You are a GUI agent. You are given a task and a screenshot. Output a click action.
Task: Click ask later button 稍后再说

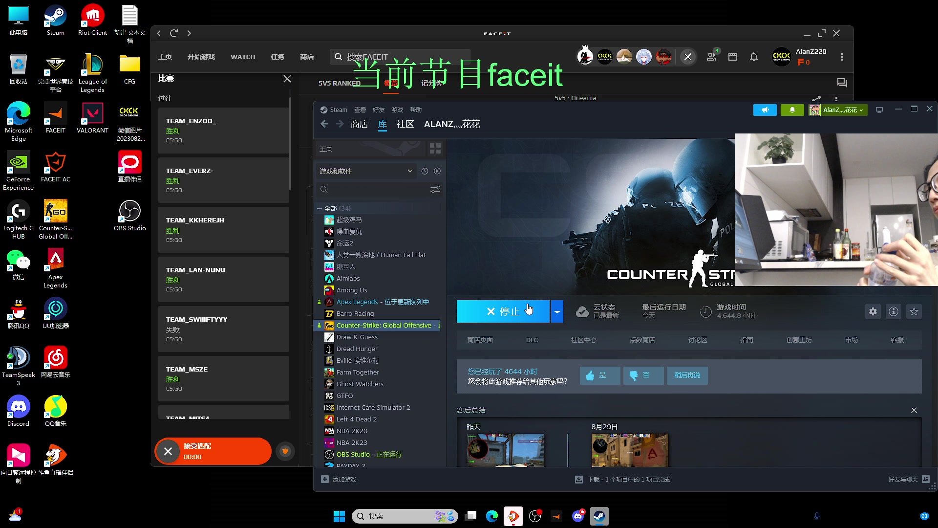(x=687, y=375)
